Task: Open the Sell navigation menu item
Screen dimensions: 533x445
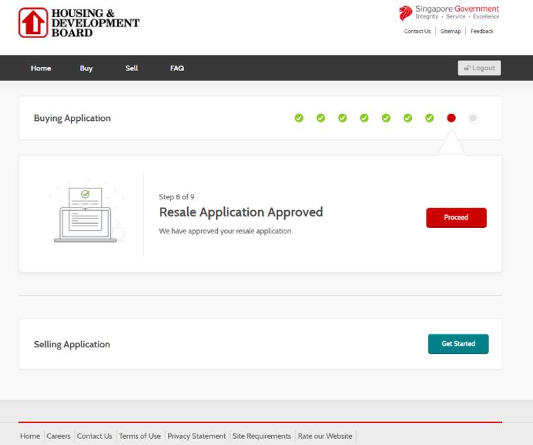Action: pos(132,68)
